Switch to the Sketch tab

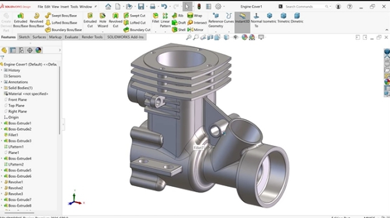pos(24,37)
